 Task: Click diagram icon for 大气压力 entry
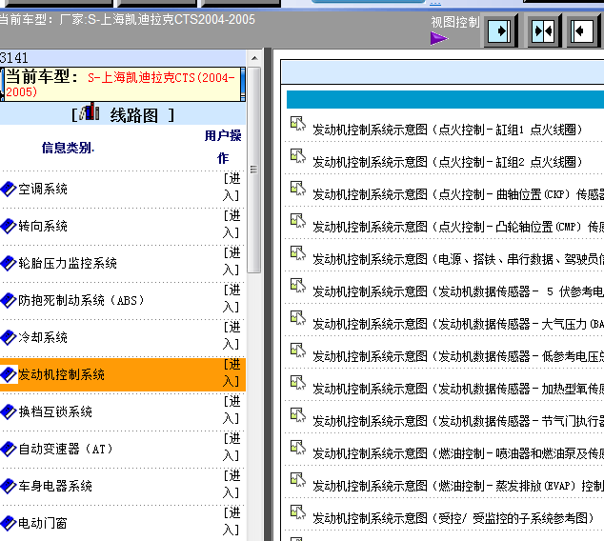coord(298,318)
